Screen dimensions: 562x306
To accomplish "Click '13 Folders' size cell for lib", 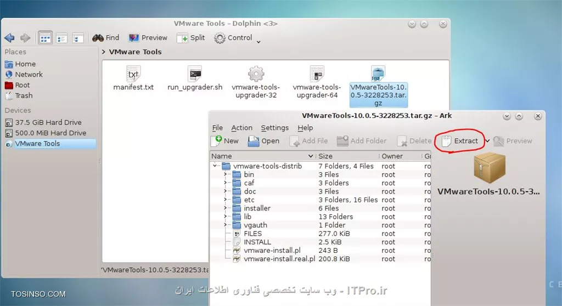I will [x=336, y=217].
